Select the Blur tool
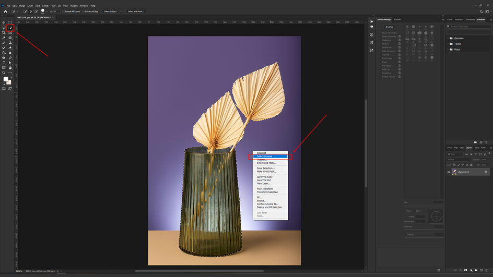The image size is (493, 277). pyautogui.click(x=10, y=53)
